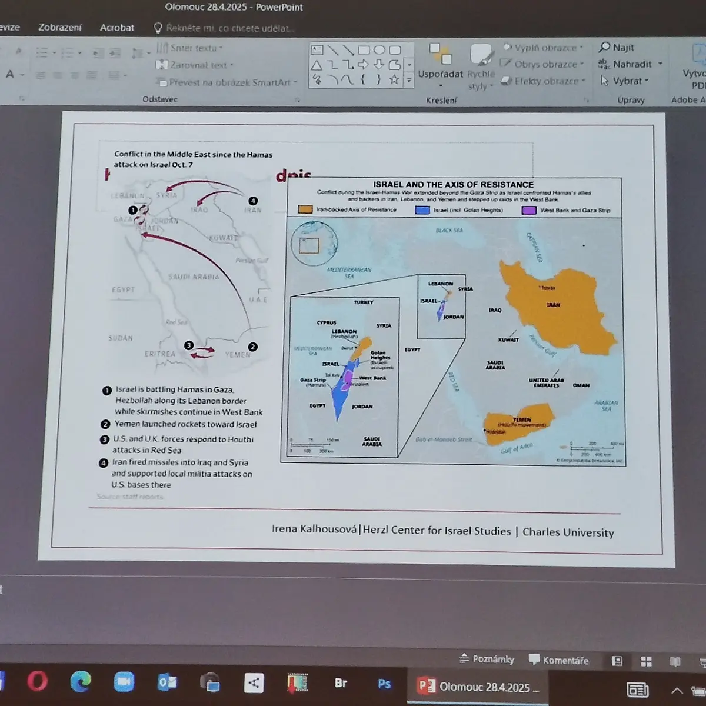706x706 pixels.
Task: Open Rychlé styly quick styles
Action: [481, 68]
